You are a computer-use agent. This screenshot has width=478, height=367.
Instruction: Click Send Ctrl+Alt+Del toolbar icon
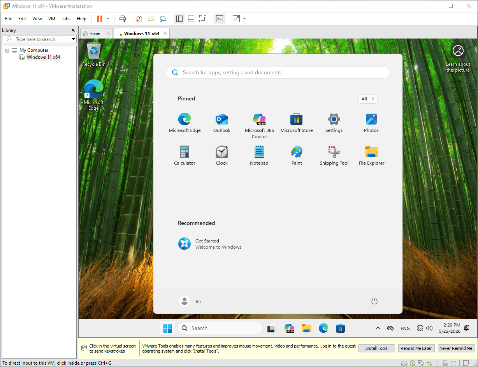coord(123,19)
